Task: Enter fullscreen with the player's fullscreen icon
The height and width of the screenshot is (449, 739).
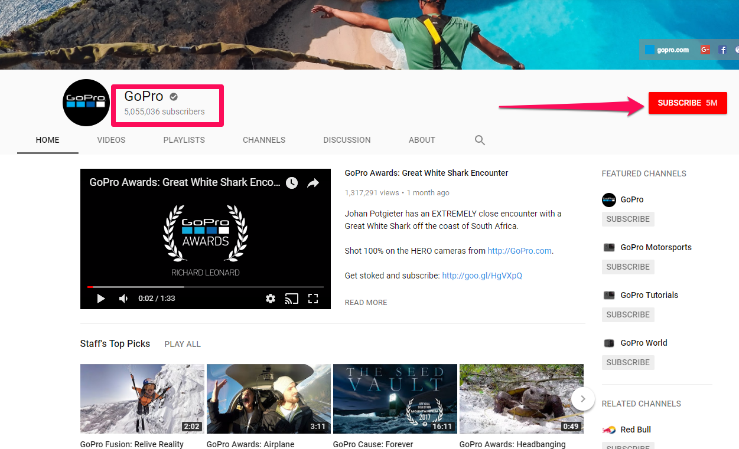Action: point(313,299)
